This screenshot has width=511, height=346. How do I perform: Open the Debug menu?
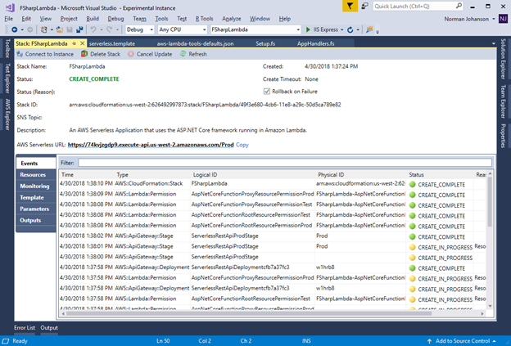pyautogui.click(x=115, y=19)
